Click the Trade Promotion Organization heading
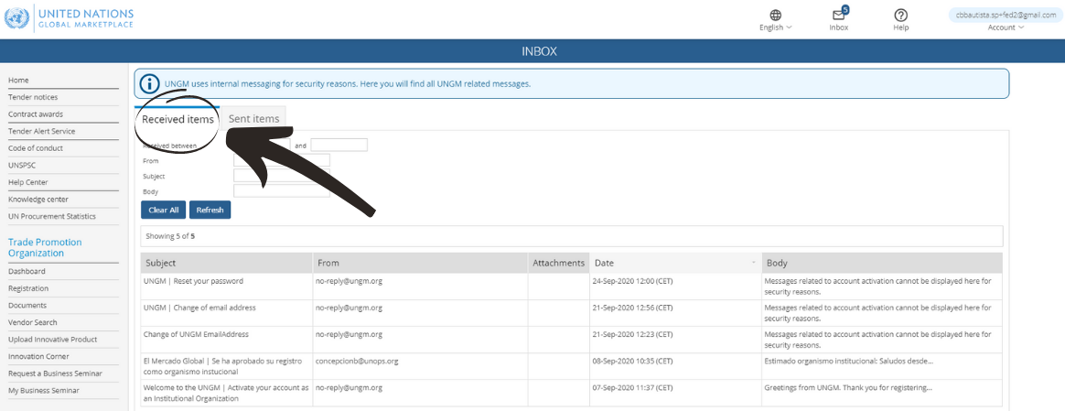 click(x=45, y=247)
